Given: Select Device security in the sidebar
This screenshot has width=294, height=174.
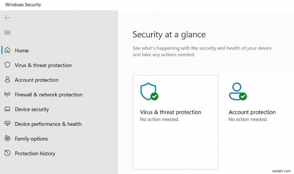Looking at the screenshot, I should pyautogui.click(x=32, y=109).
